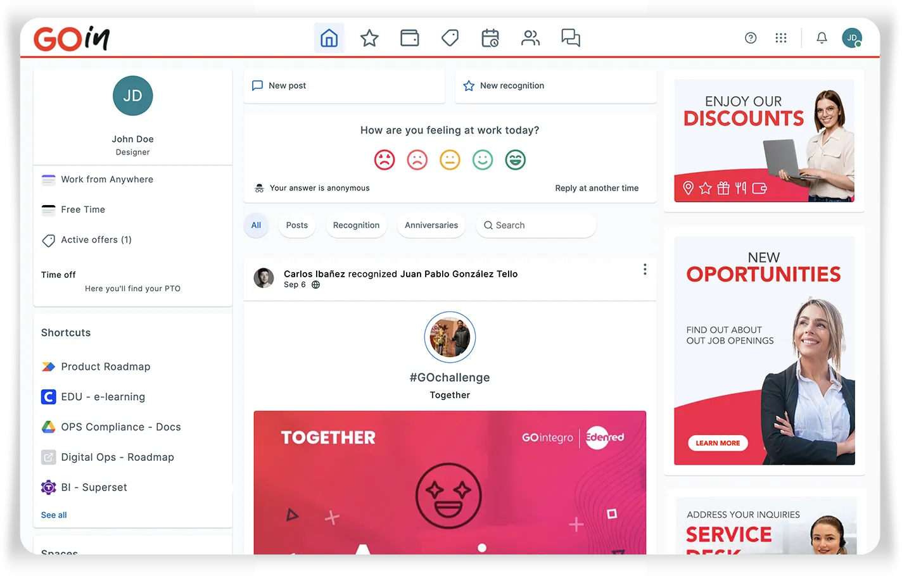
Task: Select the yellow neutral face mood emoji
Action: tap(450, 160)
